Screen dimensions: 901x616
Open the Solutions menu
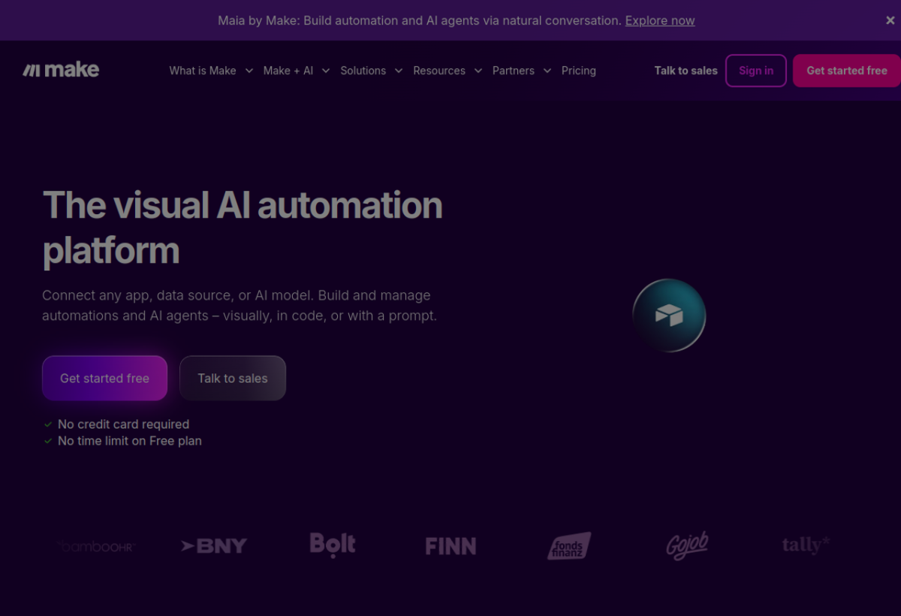[x=363, y=71]
